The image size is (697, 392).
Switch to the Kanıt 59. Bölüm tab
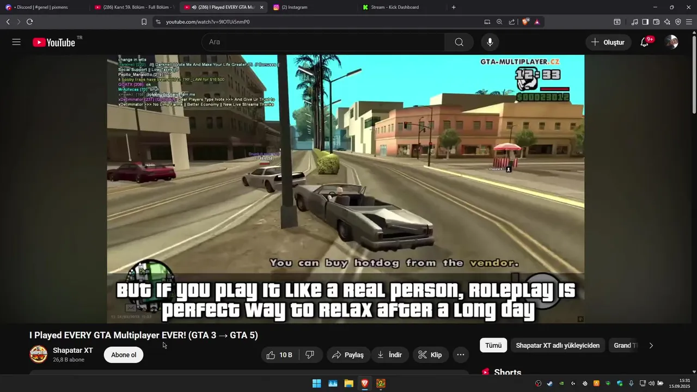click(x=133, y=7)
